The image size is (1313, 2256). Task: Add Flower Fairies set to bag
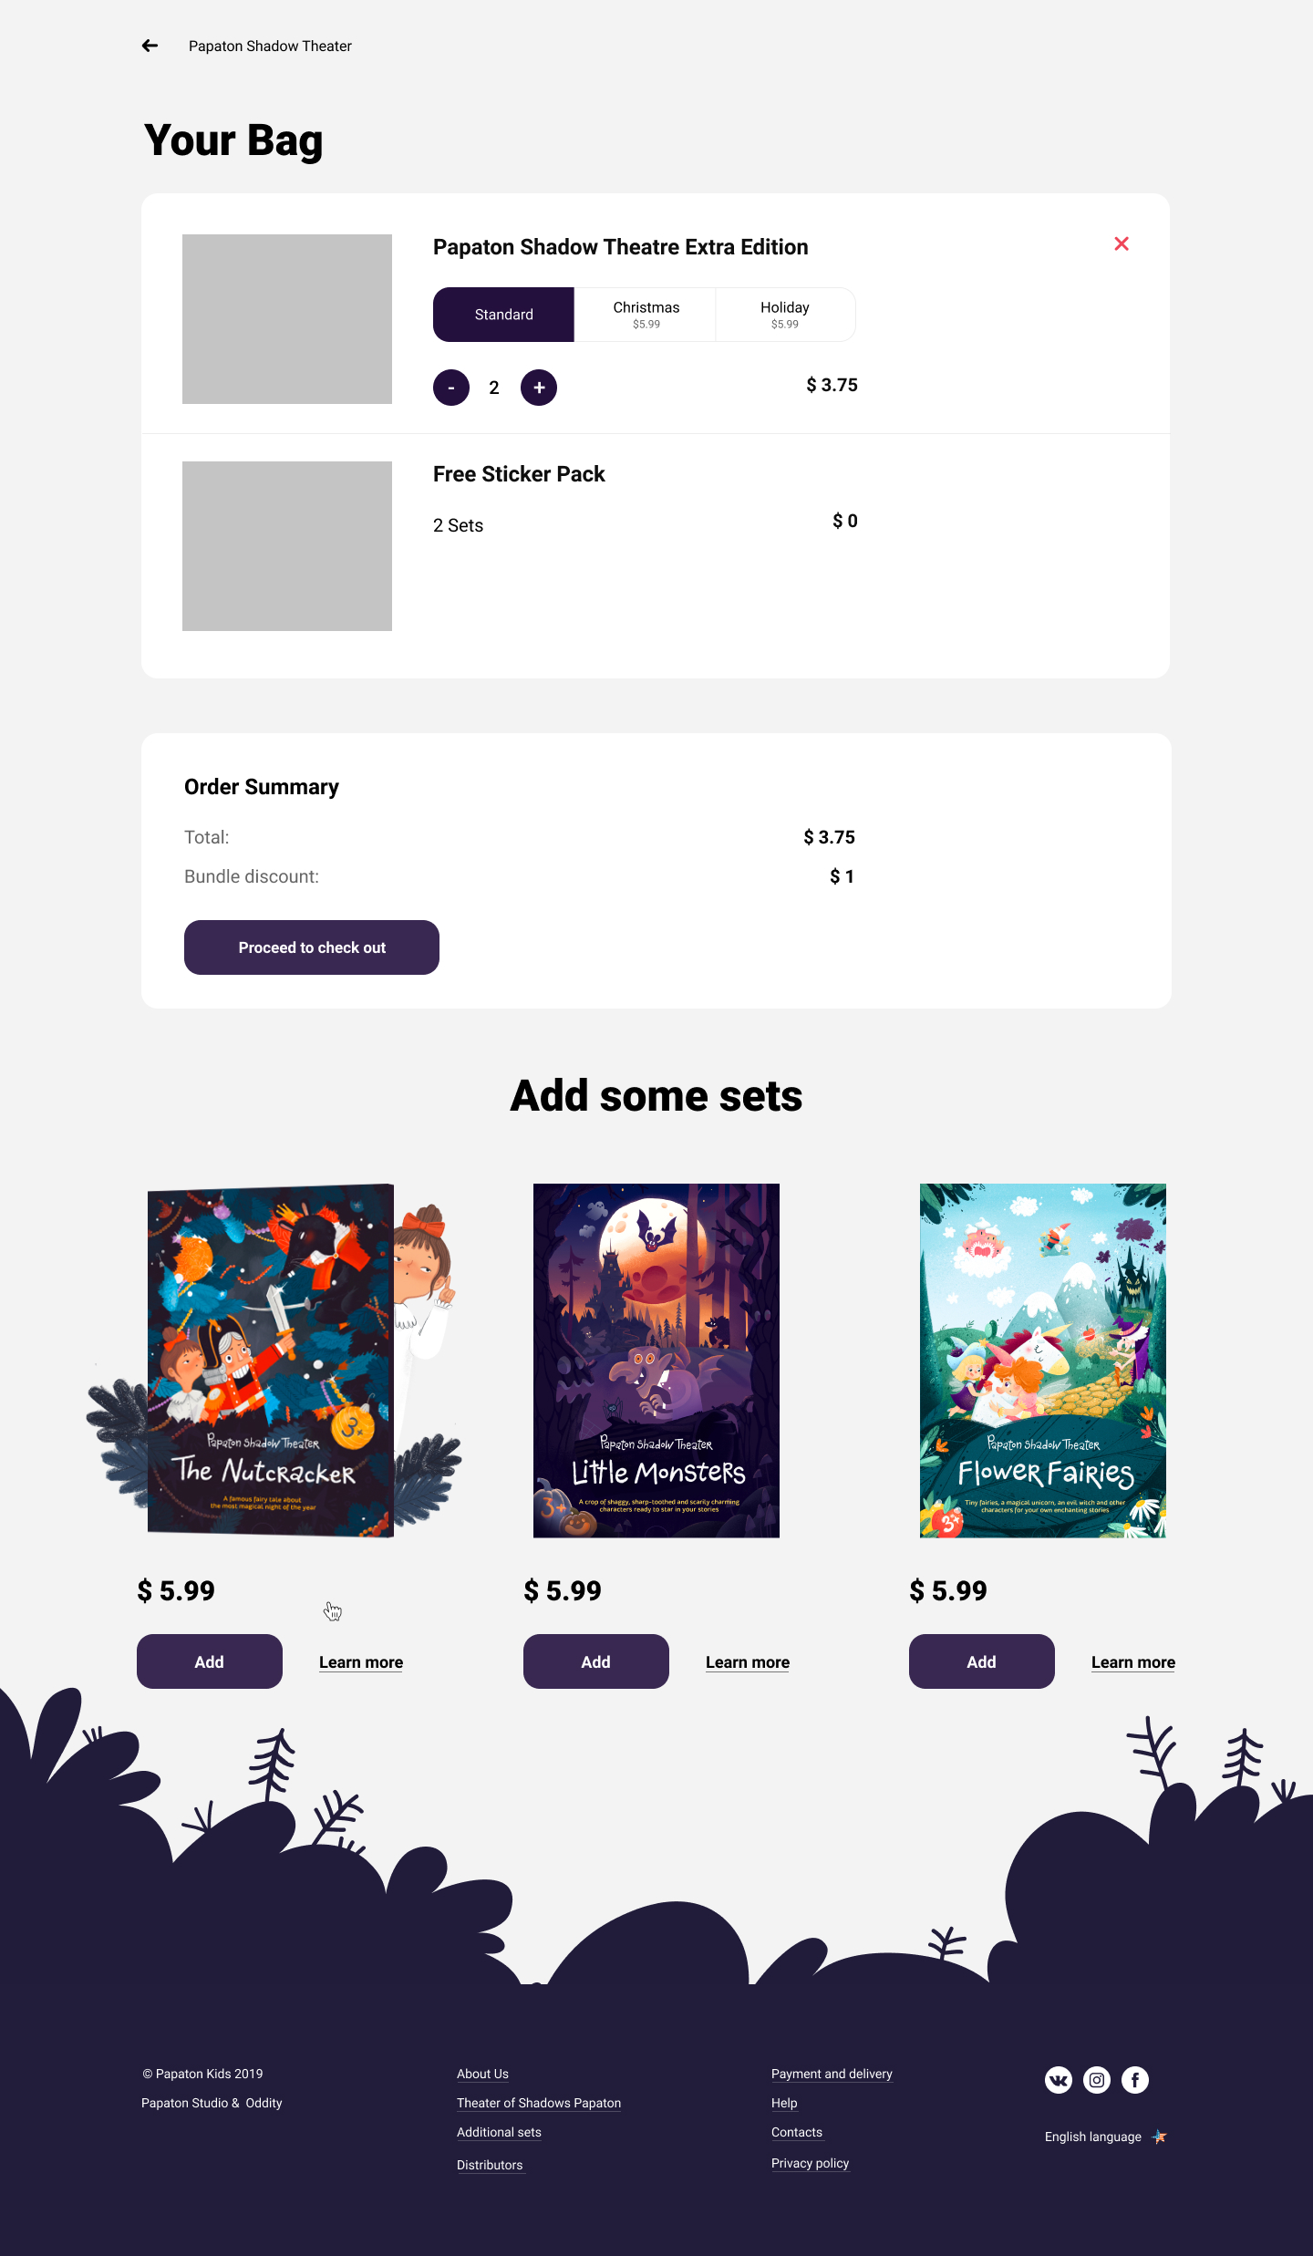(982, 1661)
